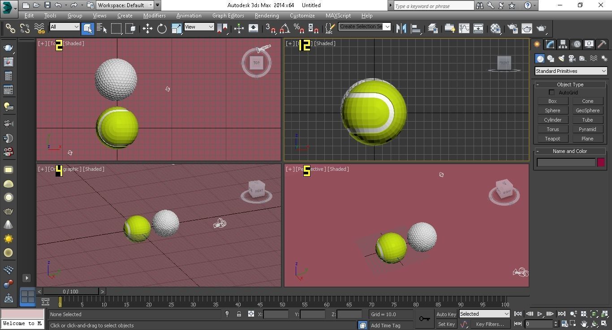Viewport: 612px width, 330px height.
Task: Click the Teapot primitive button
Action: click(552, 139)
